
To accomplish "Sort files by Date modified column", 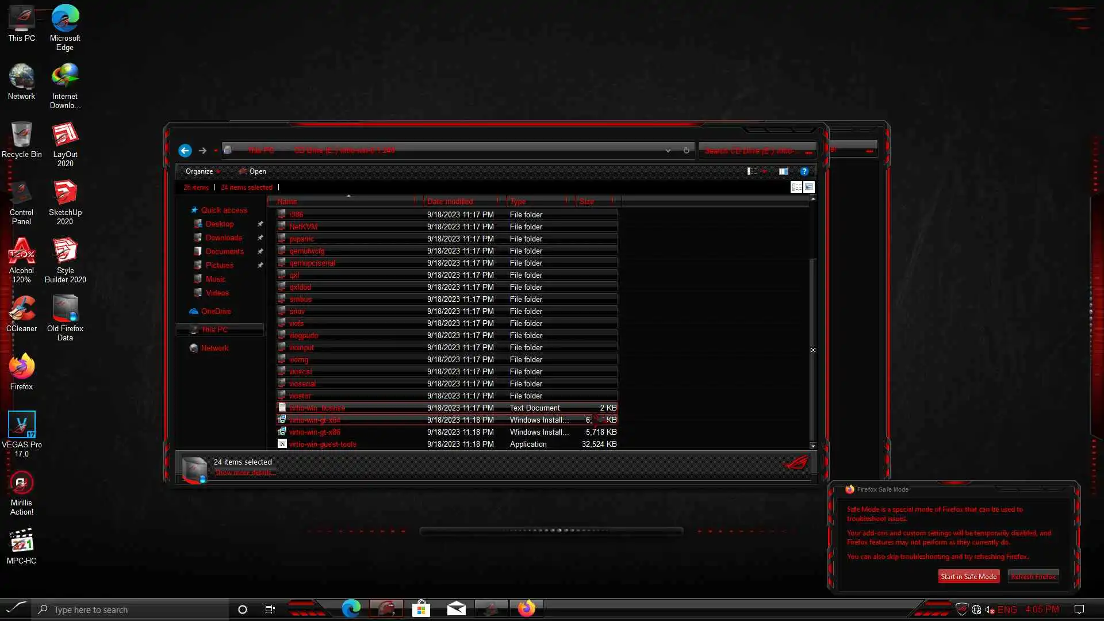I will coord(450,201).
